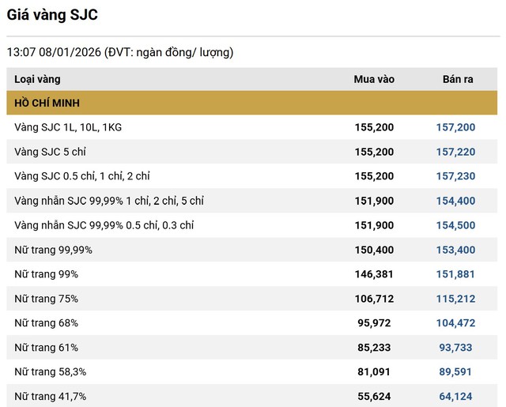This screenshot has height=407, width=506.
Task: Select the 'Mua vào' column header
Action: [x=373, y=79]
